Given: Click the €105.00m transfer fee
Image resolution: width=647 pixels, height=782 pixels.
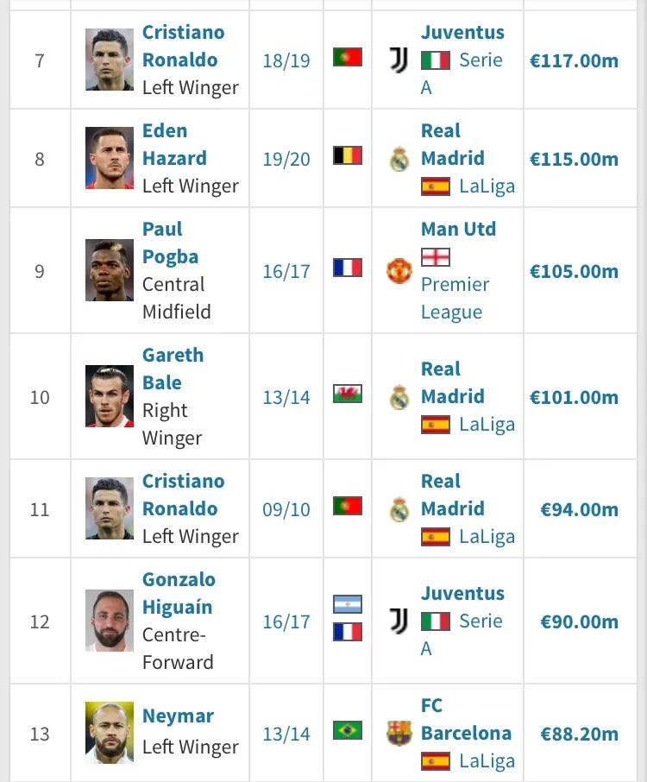Looking at the screenshot, I should point(574,271).
